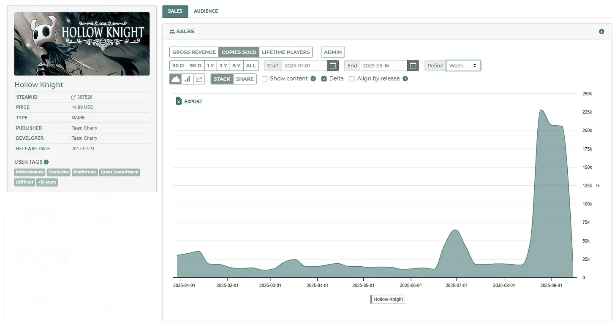615x330 pixels.
Task: Select the Stack display mode
Action: [x=222, y=79]
